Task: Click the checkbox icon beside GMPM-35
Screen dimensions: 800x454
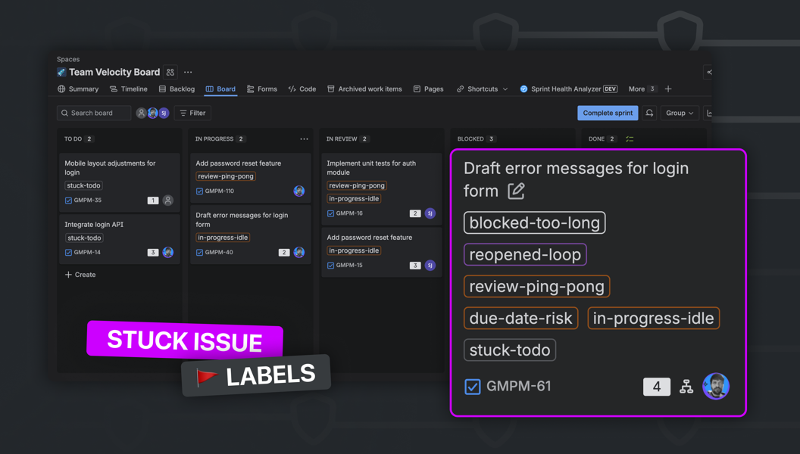Action: [68, 201]
